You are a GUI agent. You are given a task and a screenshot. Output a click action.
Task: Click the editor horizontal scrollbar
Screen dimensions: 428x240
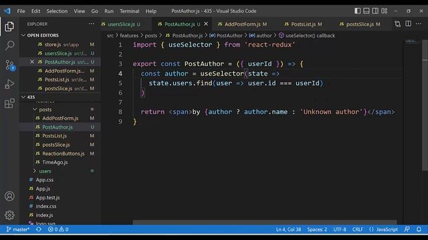pos(265,222)
